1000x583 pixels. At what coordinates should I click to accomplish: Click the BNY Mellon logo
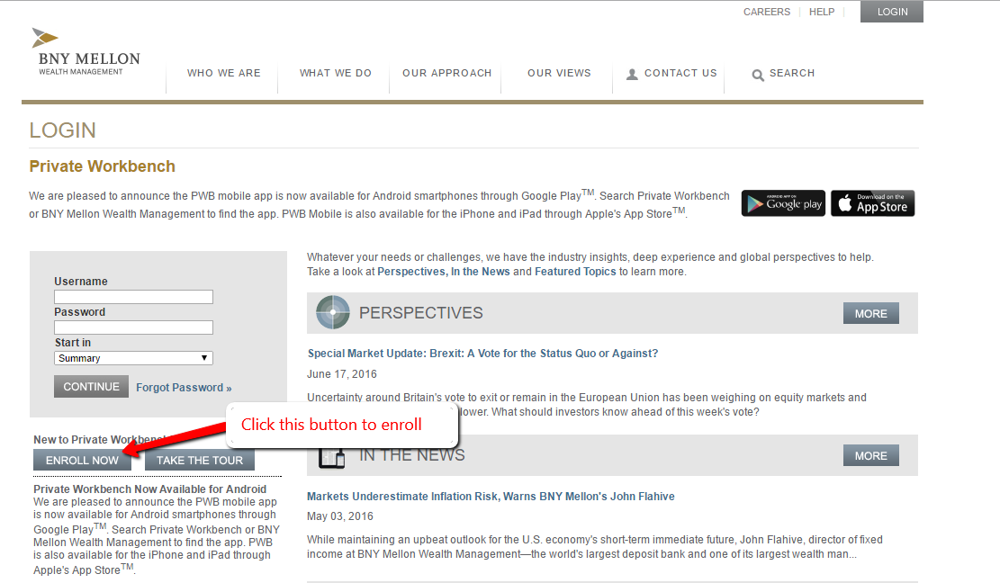coord(86,50)
